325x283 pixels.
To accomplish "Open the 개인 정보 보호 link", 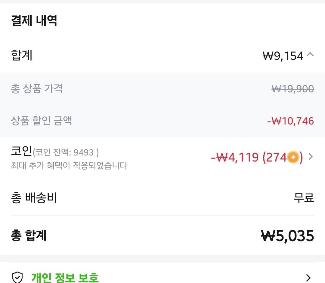I will (x=65, y=277).
